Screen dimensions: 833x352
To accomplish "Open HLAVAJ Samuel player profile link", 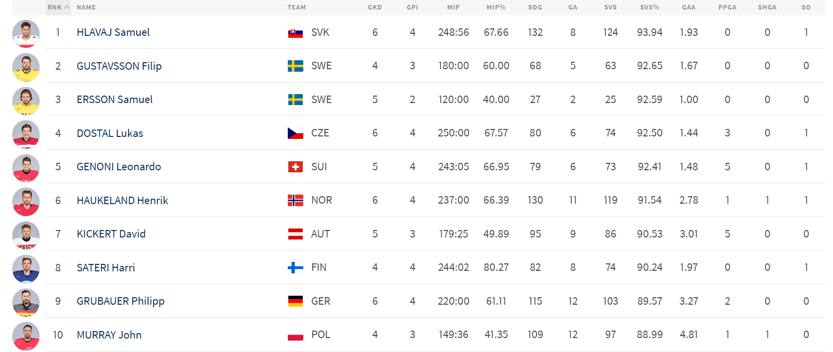I will click(x=113, y=32).
